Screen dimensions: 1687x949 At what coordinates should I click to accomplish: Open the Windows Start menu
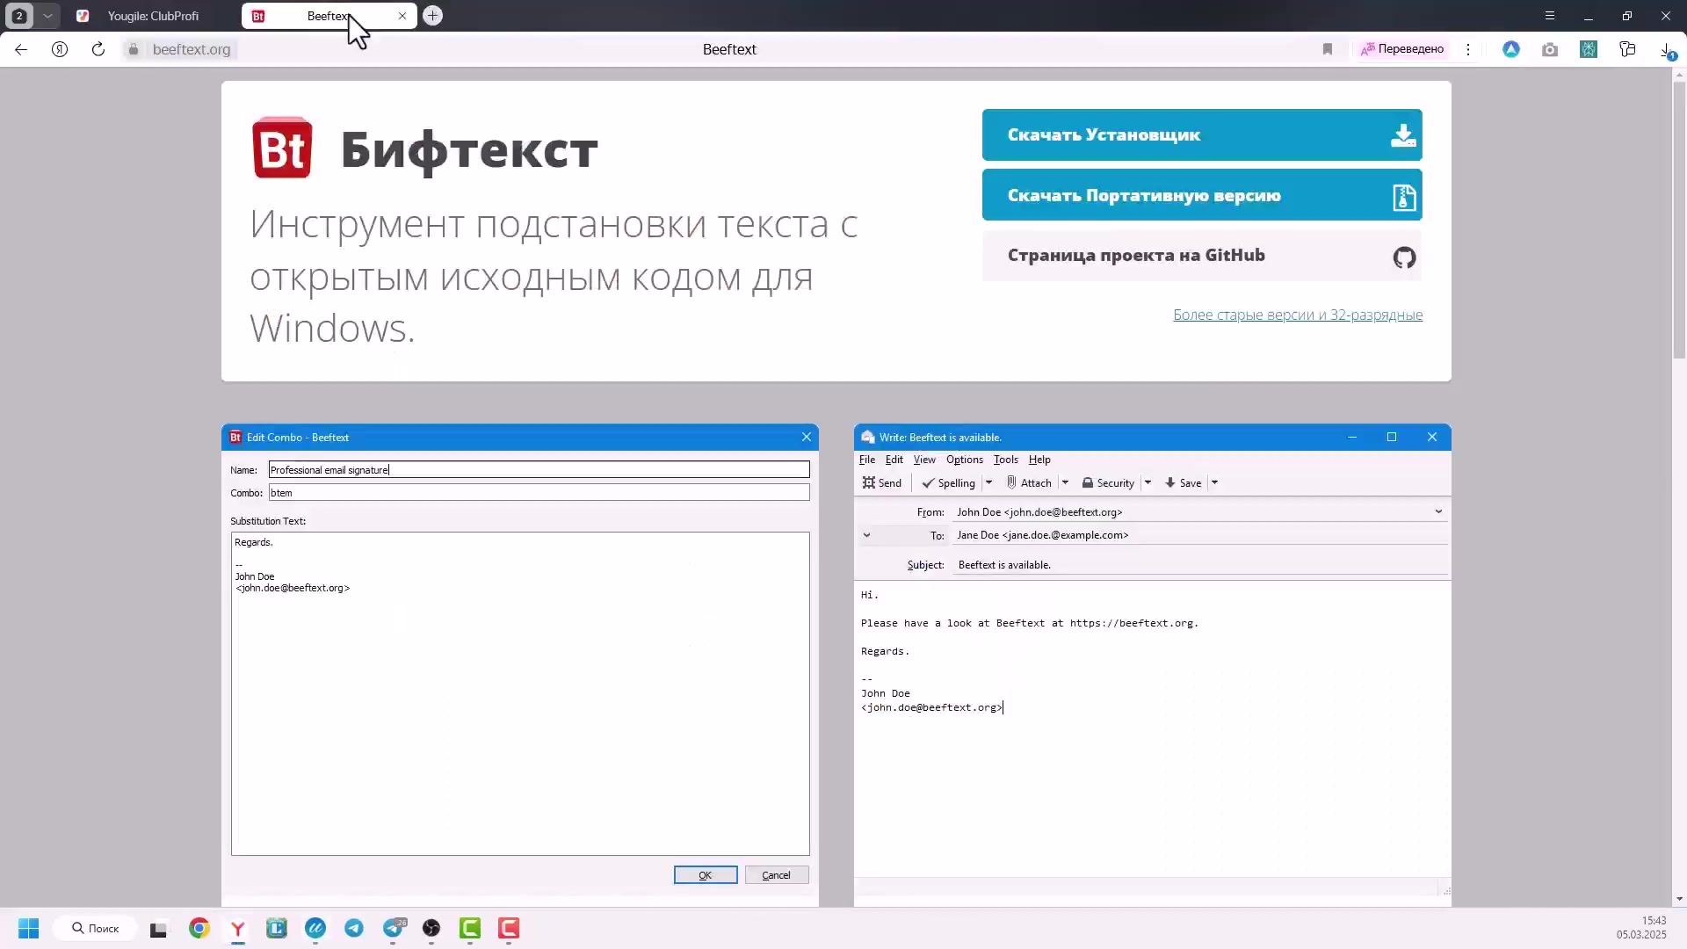28,928
